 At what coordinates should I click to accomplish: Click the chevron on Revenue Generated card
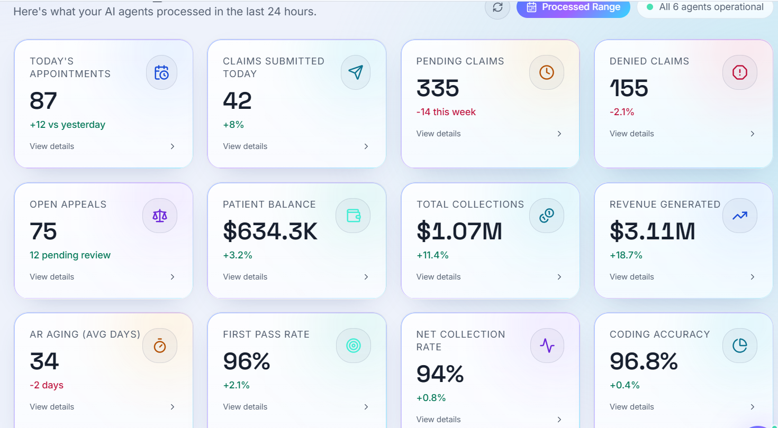pos(753,277)
